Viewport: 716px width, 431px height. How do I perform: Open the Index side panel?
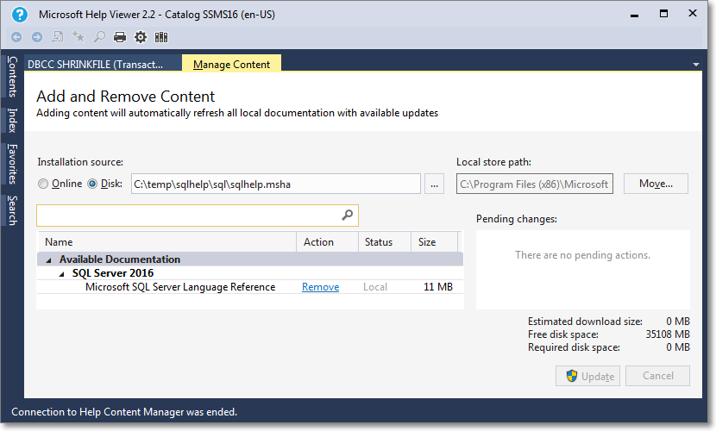click(12, 120)
